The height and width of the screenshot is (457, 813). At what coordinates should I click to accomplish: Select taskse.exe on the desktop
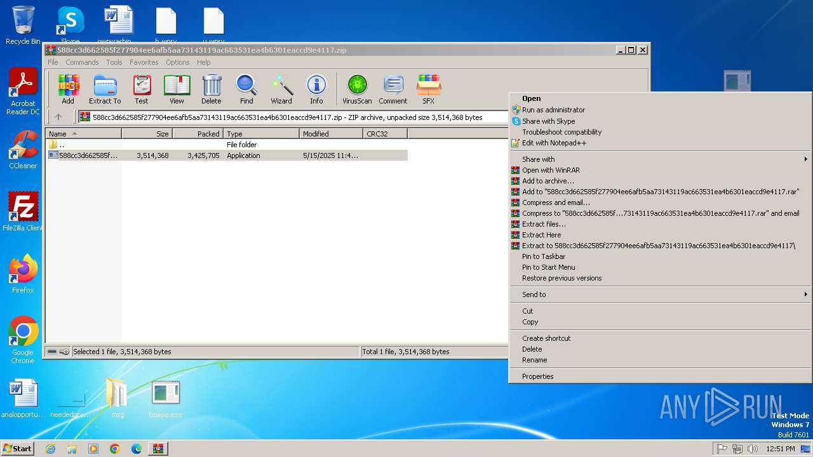(166, 399)
